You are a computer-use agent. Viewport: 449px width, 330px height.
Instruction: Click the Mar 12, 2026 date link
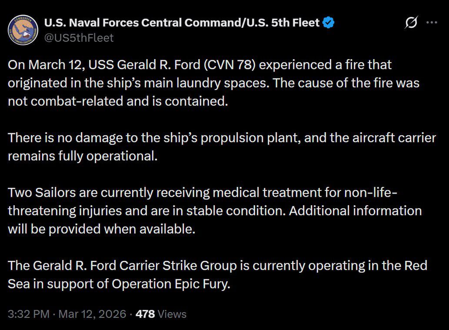coord(92,313)
